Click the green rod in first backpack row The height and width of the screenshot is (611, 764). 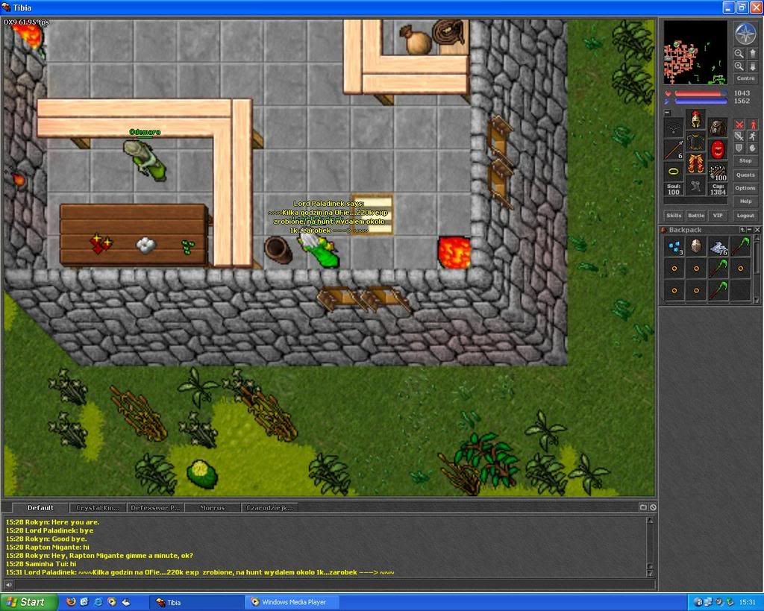[740, 247]
